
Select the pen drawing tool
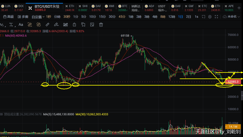coord(56,25)
